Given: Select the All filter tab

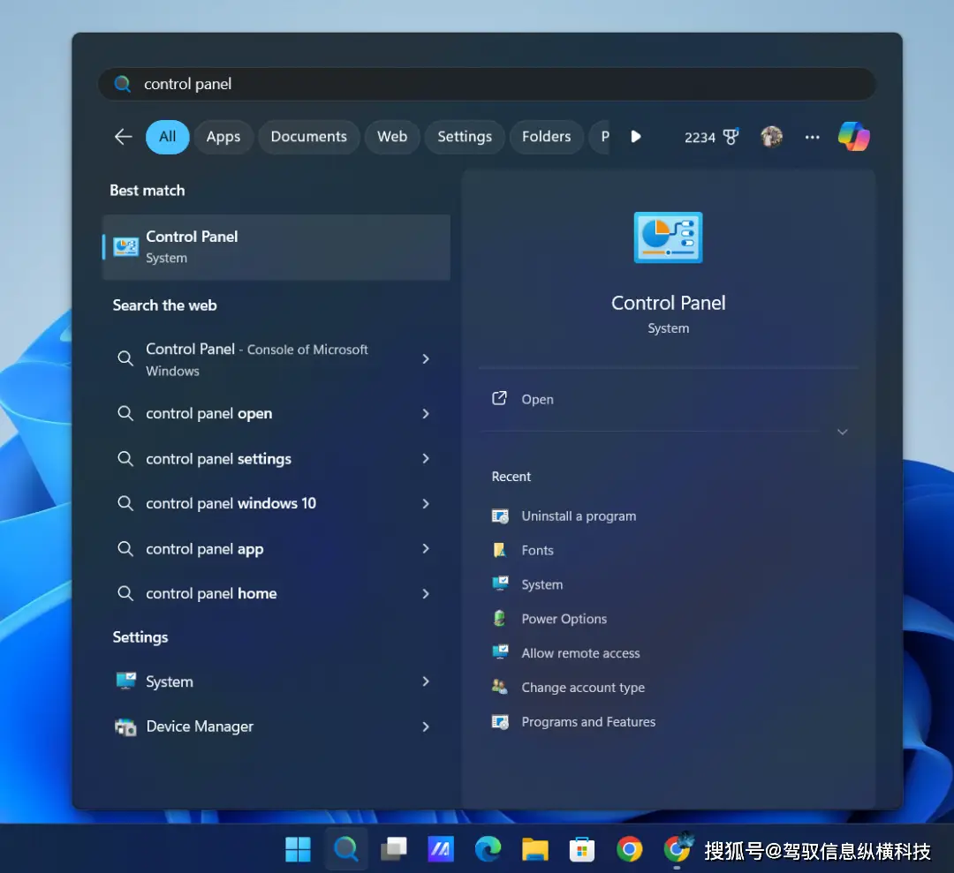Looking at the screenshot, I should [167, 137].
